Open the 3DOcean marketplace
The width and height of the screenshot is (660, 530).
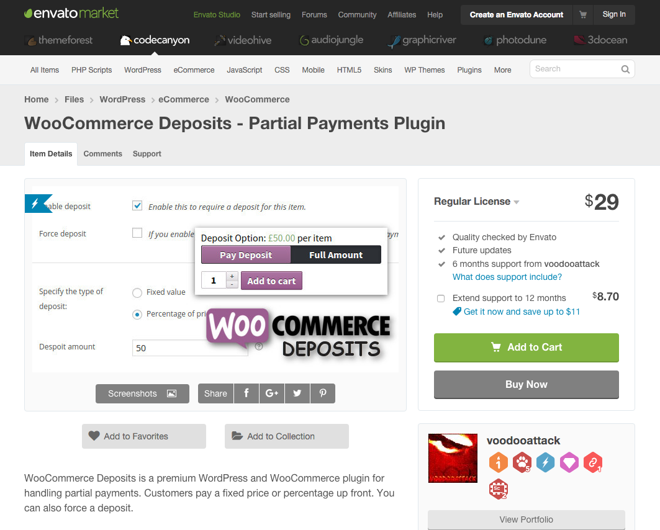(x=600, y=40)
